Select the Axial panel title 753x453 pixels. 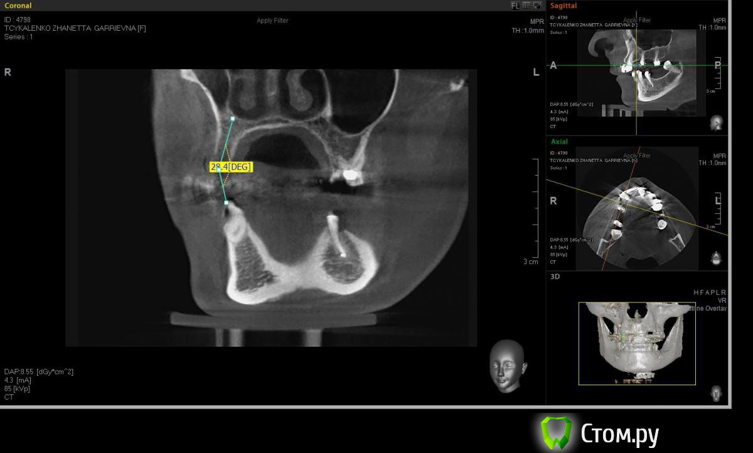coord(559,142)
